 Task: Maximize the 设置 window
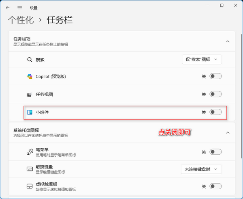(x=222, y=6)
